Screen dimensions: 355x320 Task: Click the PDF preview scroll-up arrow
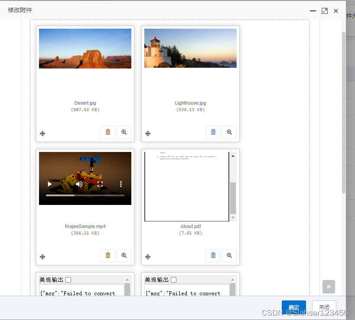[233, 156]
